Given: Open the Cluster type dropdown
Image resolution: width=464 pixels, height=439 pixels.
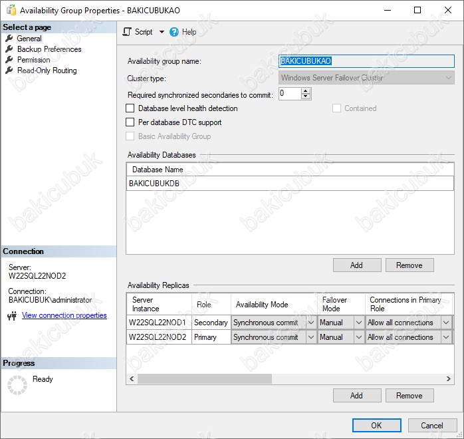Looking at the screenshot, I should point(366,78).
